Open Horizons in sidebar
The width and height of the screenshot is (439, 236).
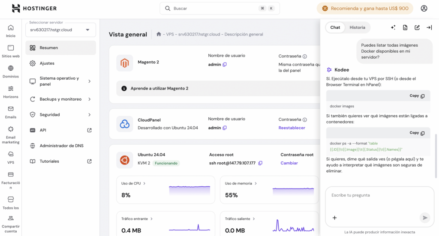[11, 92]
